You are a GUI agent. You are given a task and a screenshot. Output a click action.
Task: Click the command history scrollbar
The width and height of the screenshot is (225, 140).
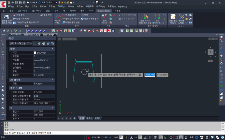[x=223, y=127]
